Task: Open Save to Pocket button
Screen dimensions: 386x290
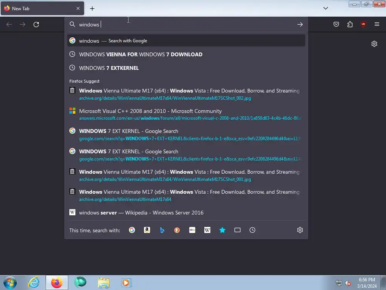Action: (336, 24)
